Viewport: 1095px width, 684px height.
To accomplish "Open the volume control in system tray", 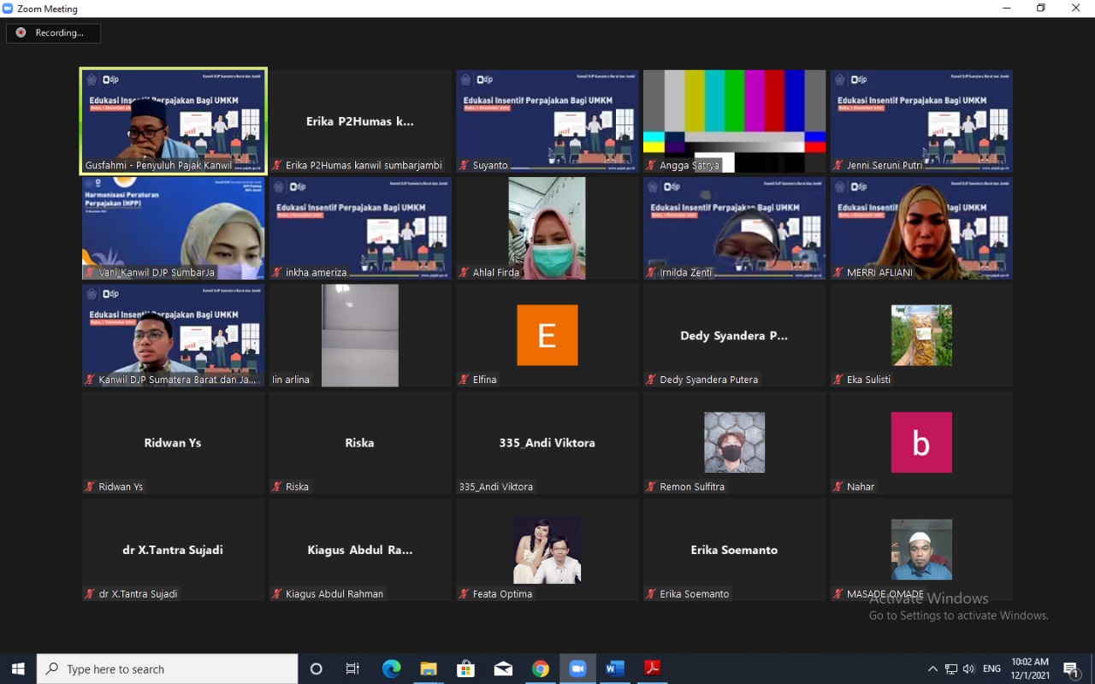I will point(968,669).
